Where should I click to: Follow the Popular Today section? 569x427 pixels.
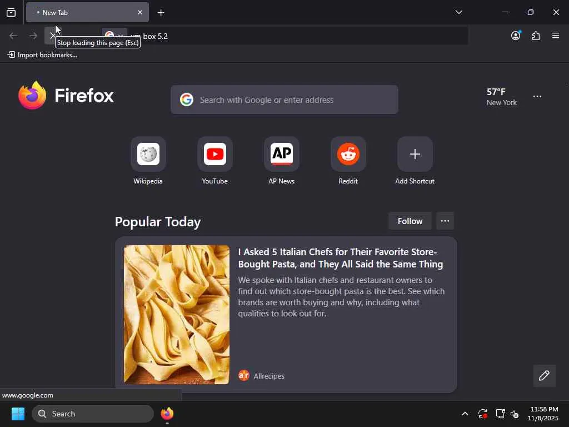click(410, 221)
